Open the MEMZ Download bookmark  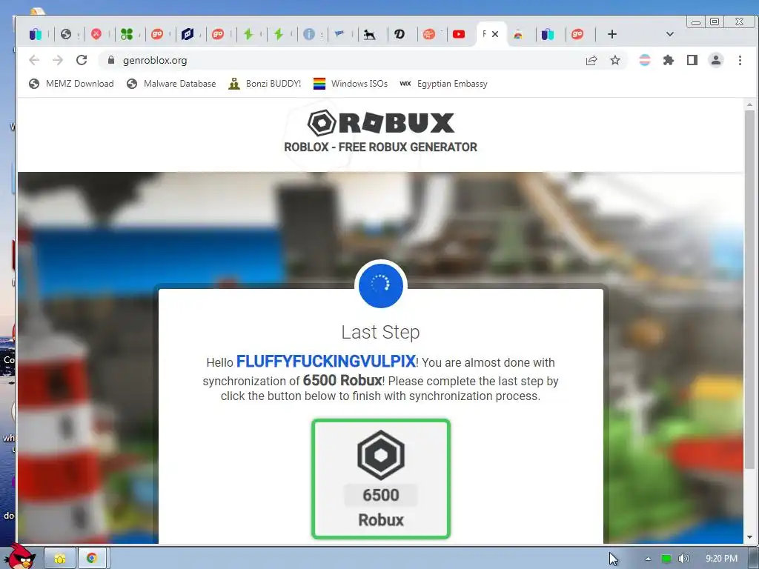pyautogui.click(x=72, y=84)
